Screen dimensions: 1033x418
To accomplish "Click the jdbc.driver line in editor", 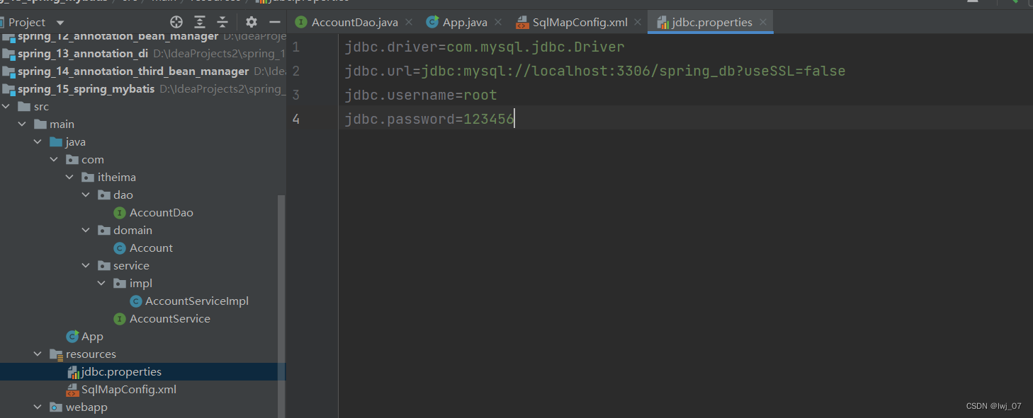I will pyautogui.click(x=485, y=47).
